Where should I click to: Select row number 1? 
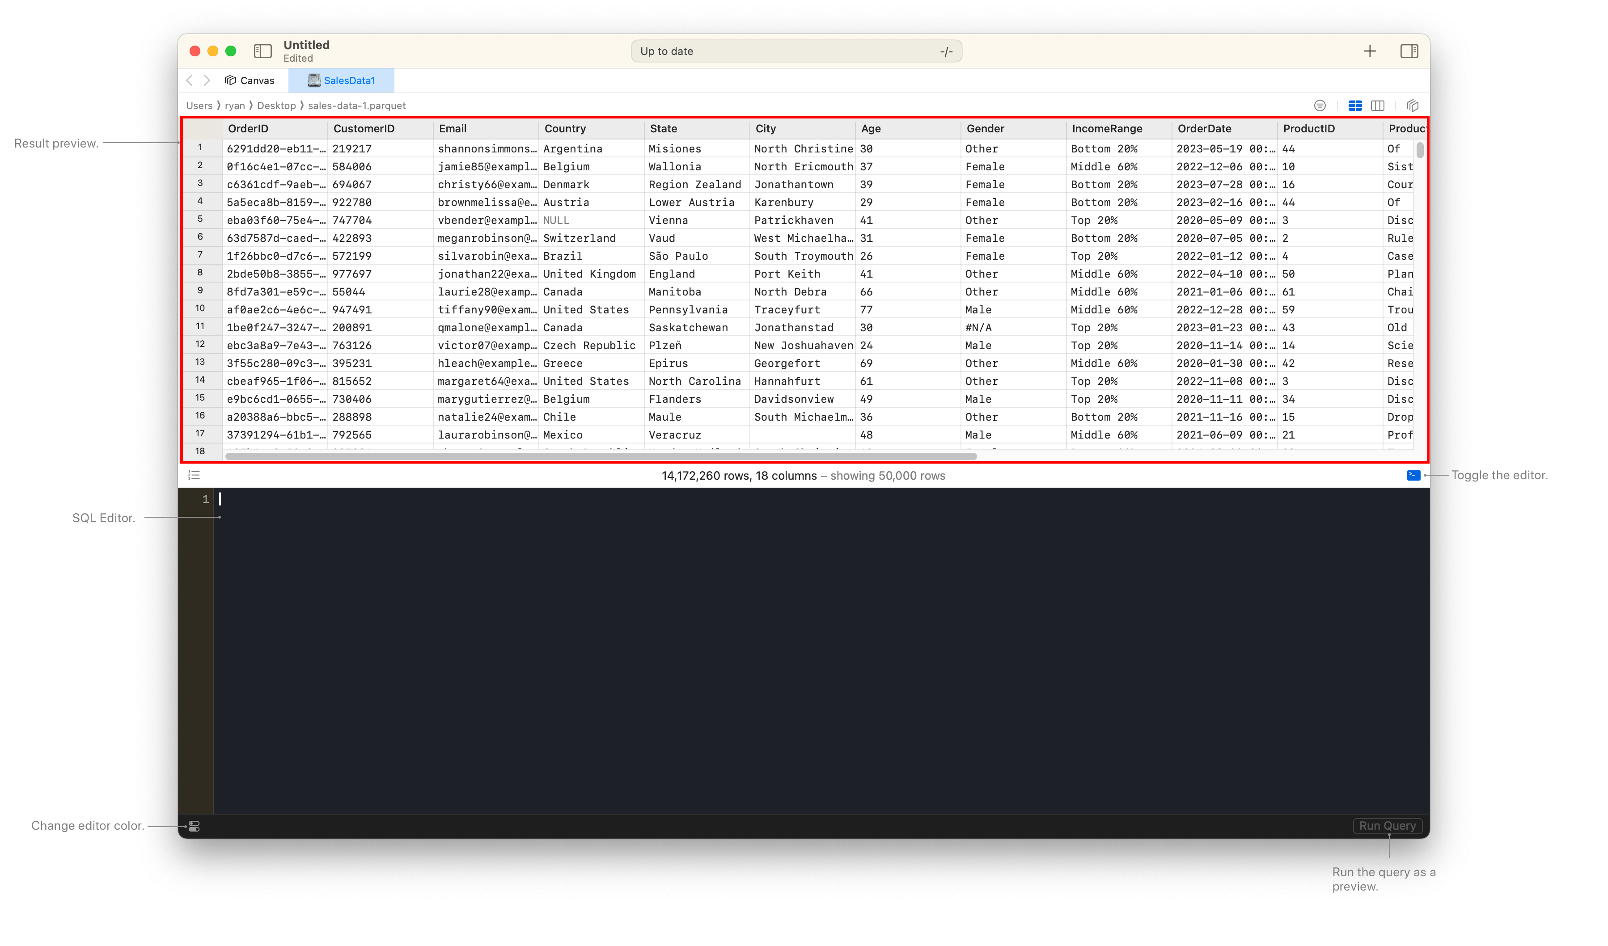(x=200, y=148)
